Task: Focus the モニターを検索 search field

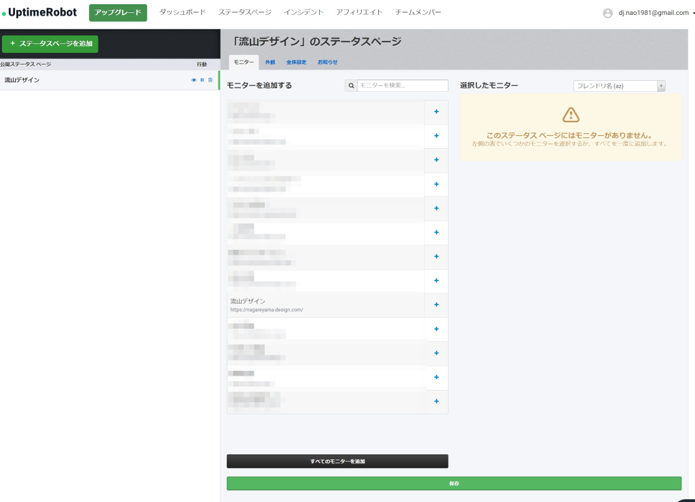Action: pos(402,86)
